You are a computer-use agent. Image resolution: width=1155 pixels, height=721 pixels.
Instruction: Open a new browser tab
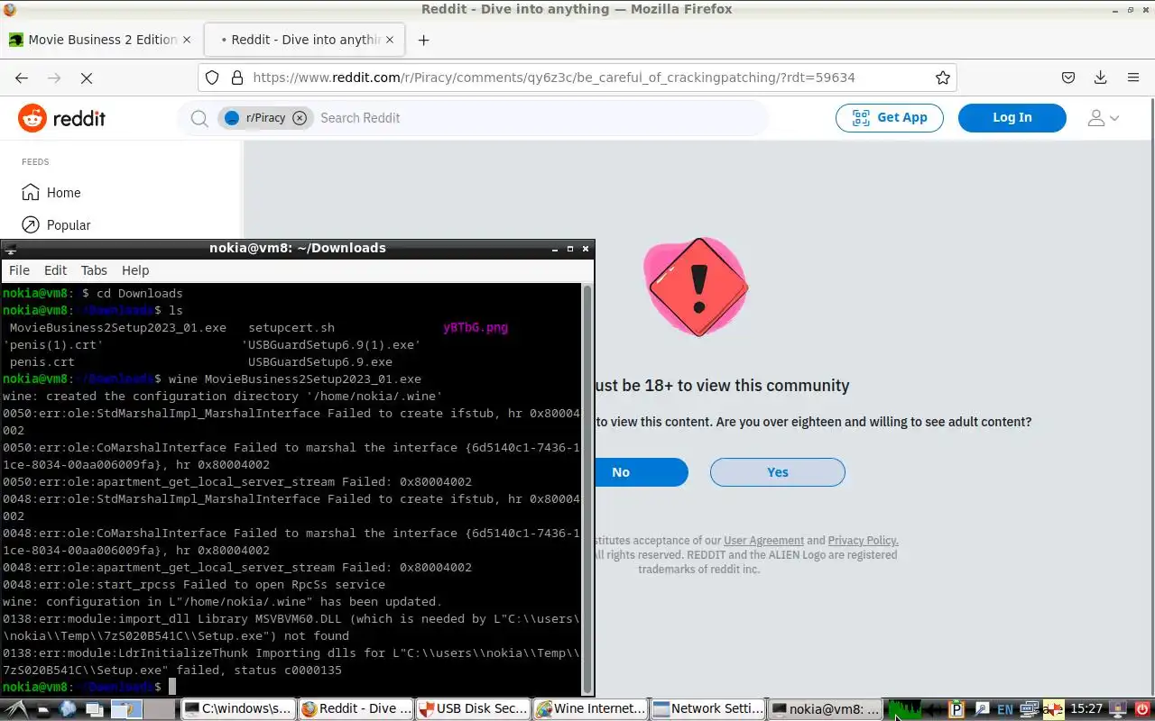(x=423, y=40)
